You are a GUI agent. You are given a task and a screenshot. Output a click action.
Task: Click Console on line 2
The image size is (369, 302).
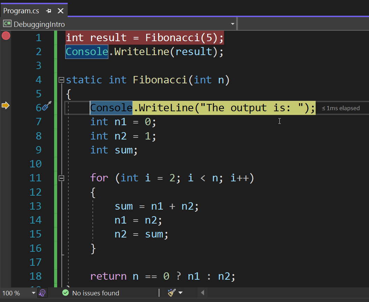click(86, 52)
